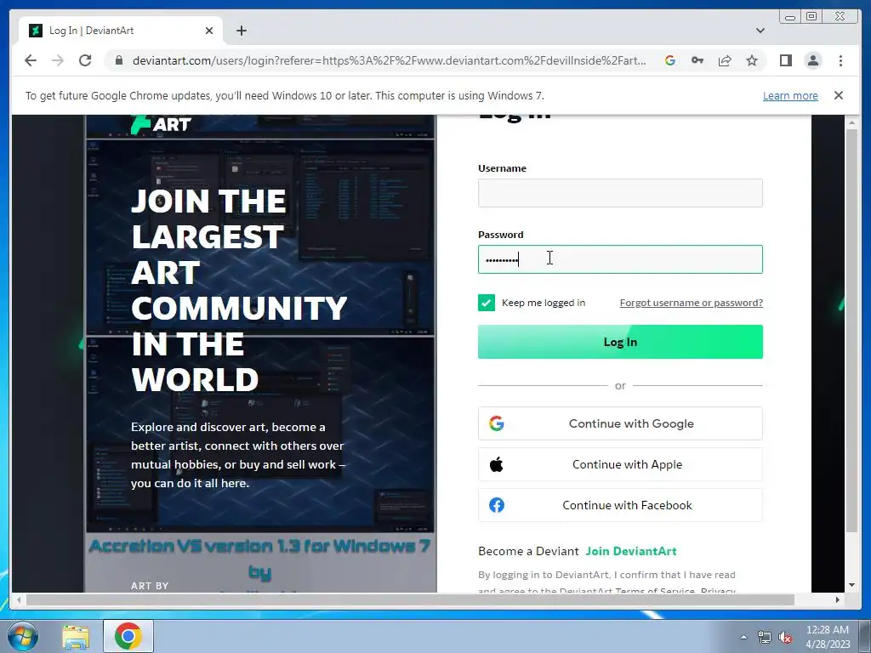Click the horizontal scrollbar thumb

point(410,599)
